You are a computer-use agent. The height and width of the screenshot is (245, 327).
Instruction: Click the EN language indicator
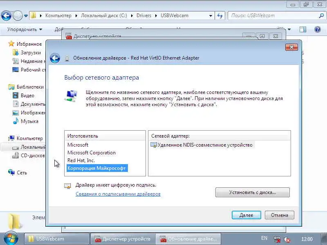[x=264, y=238]
